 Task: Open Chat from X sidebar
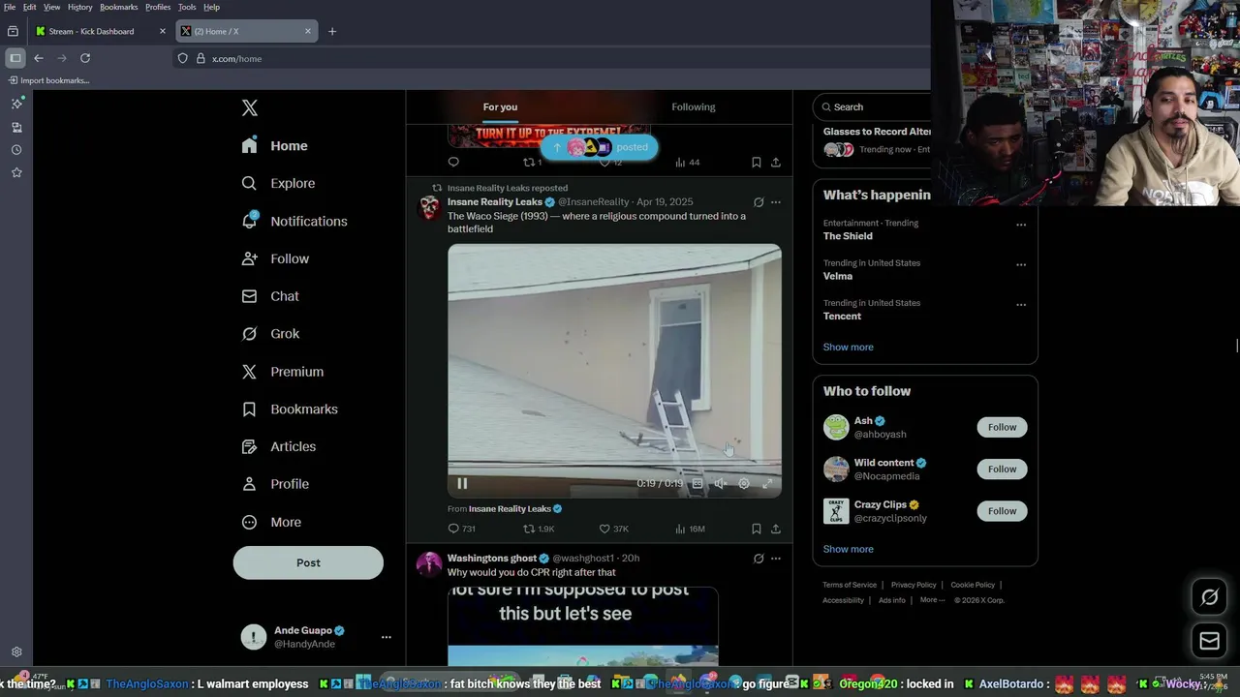click(270, 296)
